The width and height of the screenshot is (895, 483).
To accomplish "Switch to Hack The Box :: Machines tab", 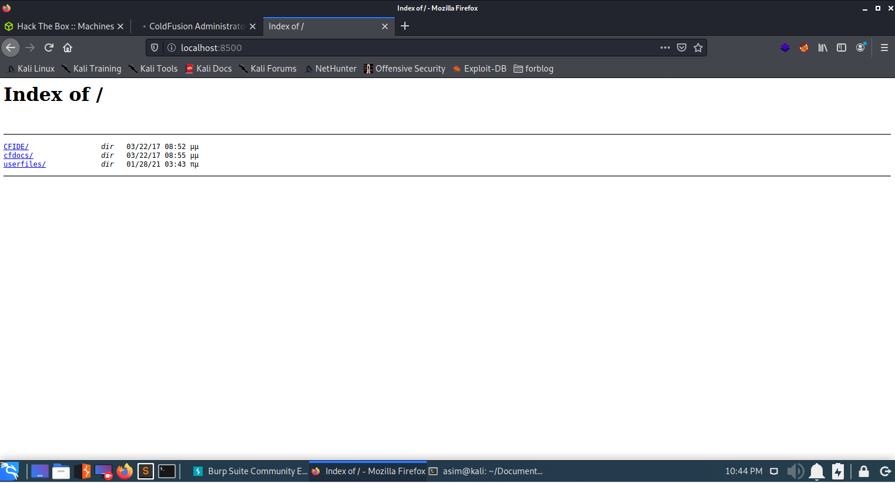I will point(65,26).
